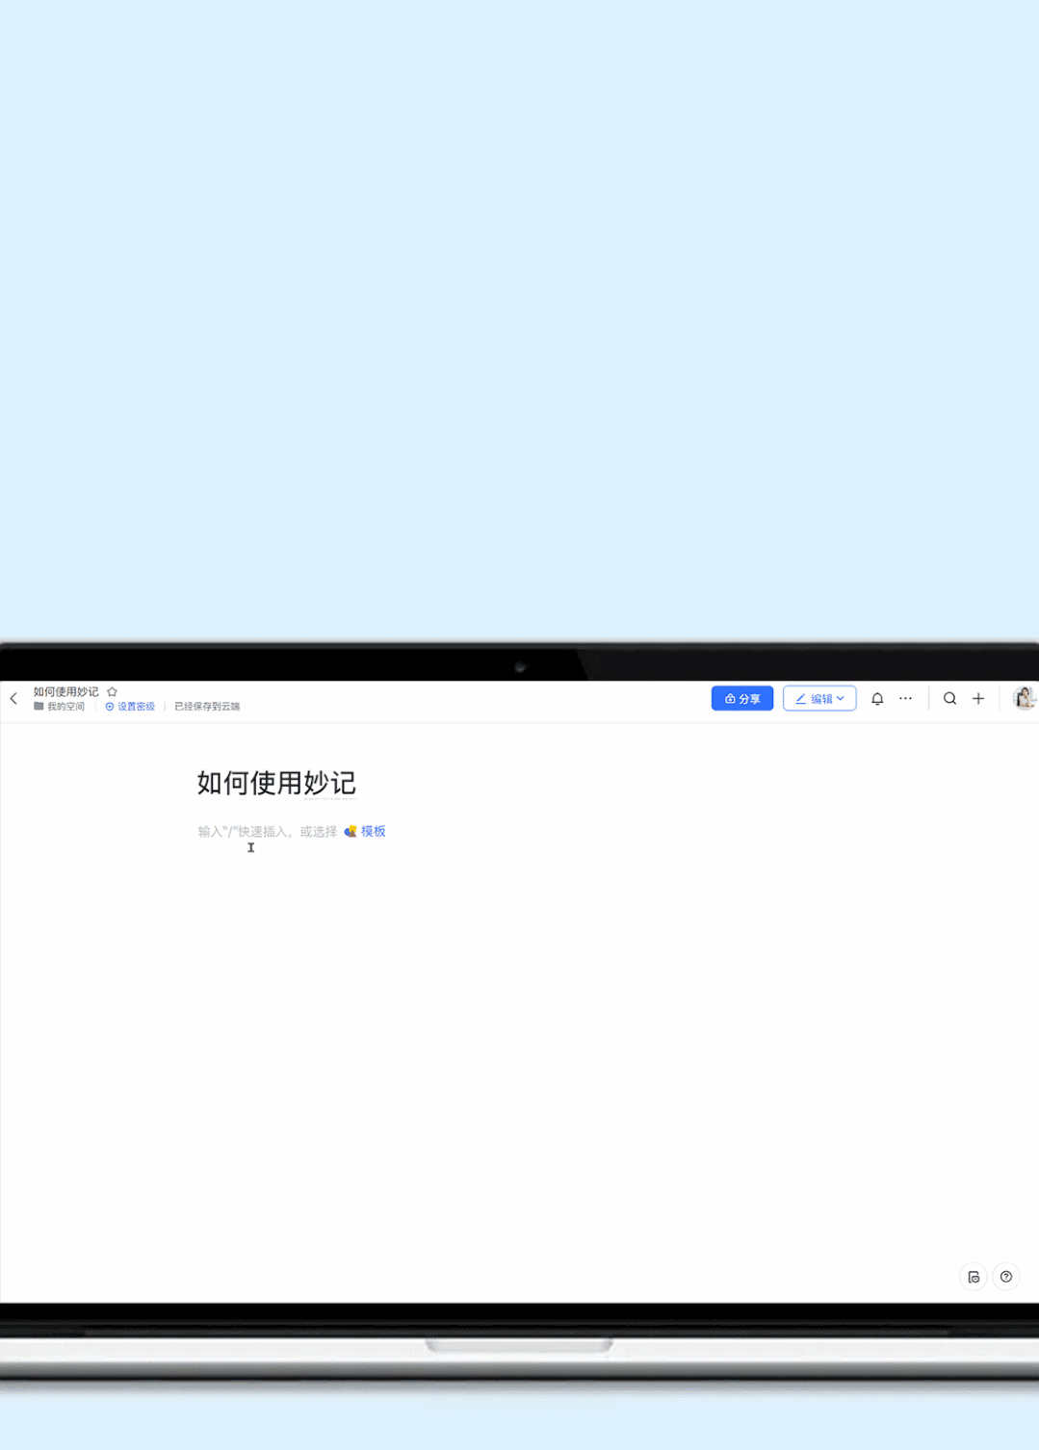Image resolution: width=1039 pixels, height=1450 pixels.
Task: Open the user avatar profile
Action: 1024,699
